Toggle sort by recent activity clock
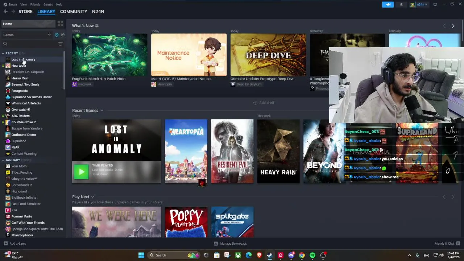Image resolution: width=464 pixels, height=261 pixels. tap(57, 35)
